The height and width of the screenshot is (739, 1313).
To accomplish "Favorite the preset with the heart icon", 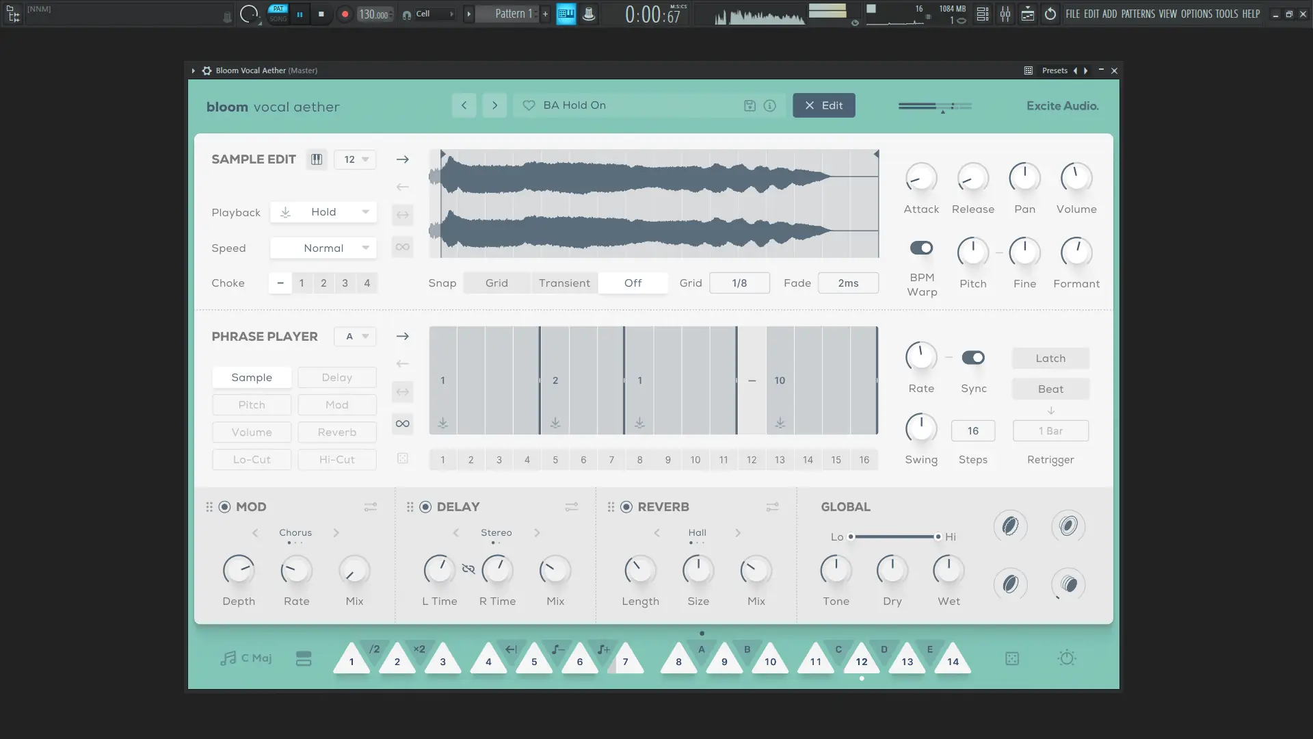I will coord(529,105).
